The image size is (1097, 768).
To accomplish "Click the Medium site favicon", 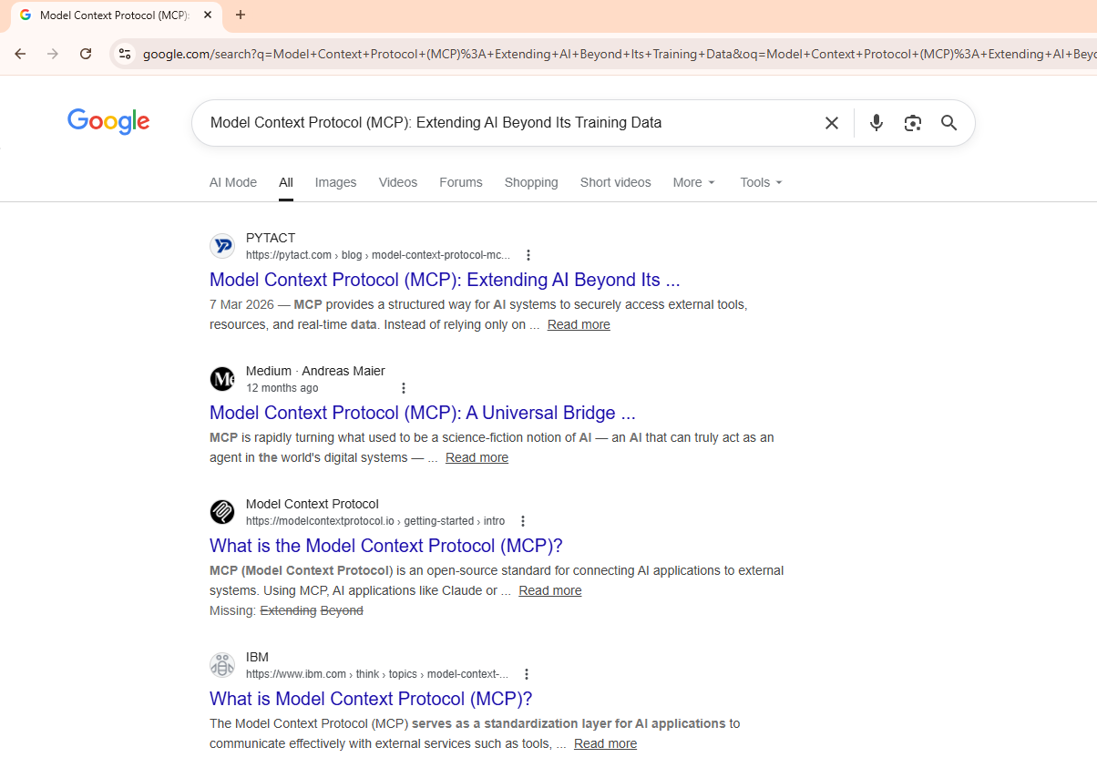I will pos(222,379).
